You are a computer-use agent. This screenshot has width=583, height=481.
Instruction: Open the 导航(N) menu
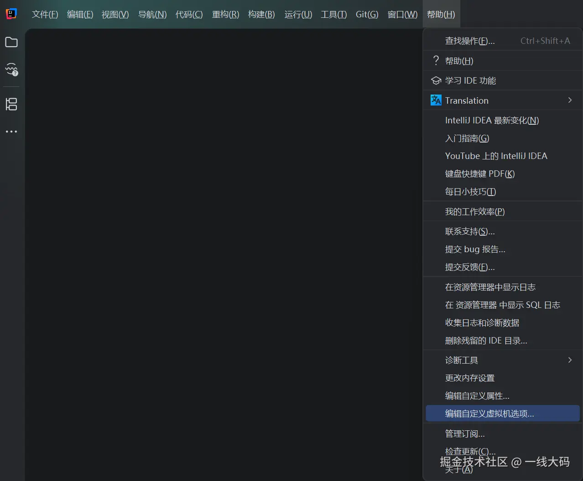[x=152, y=15]
